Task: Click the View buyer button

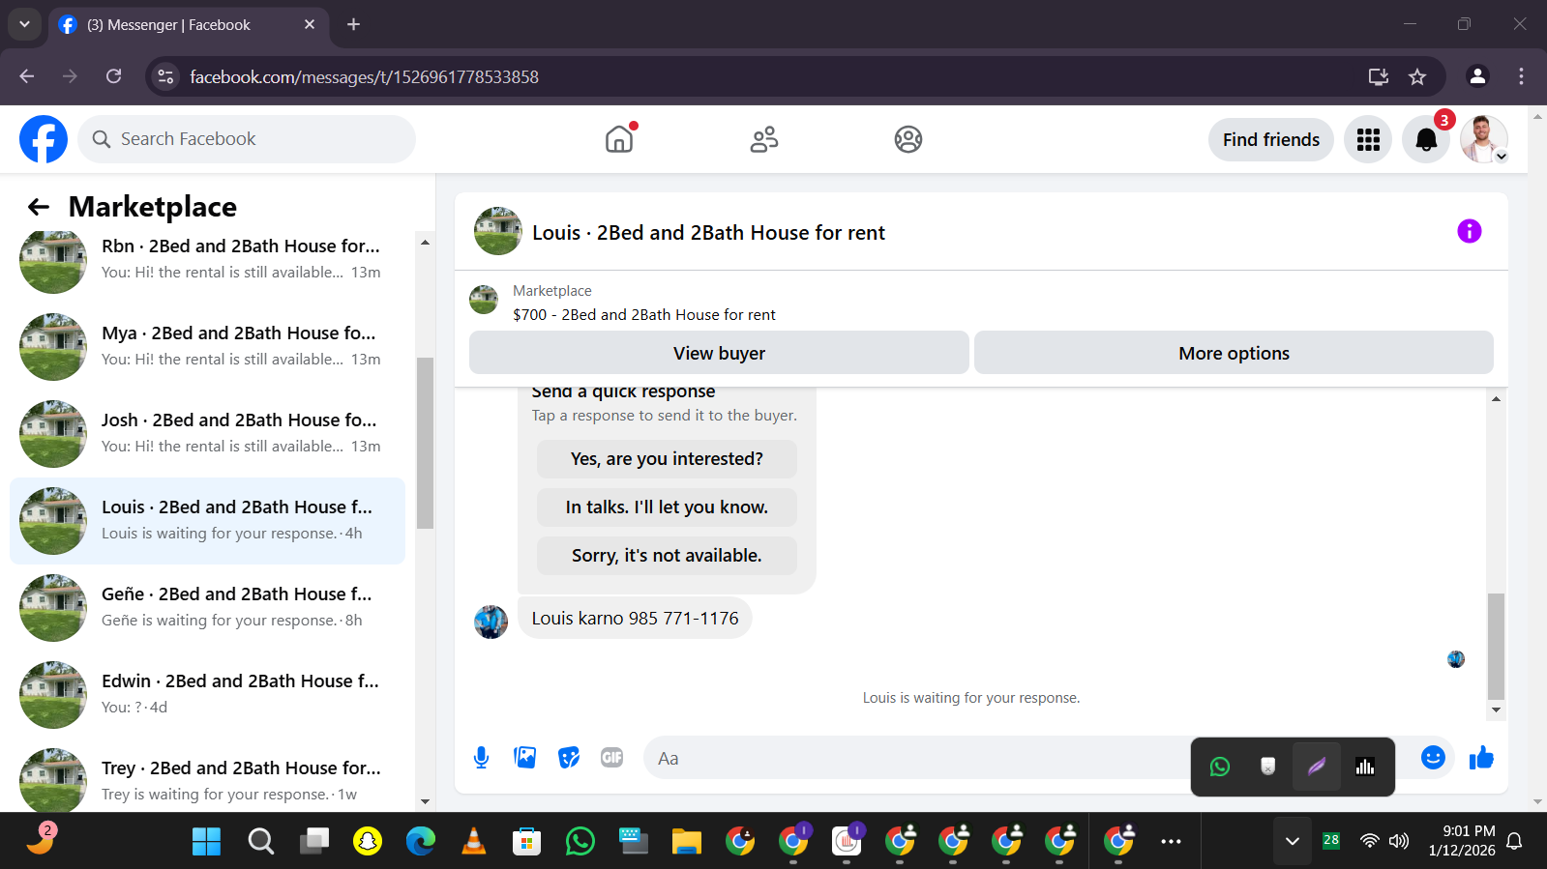Action: point(719,353)
